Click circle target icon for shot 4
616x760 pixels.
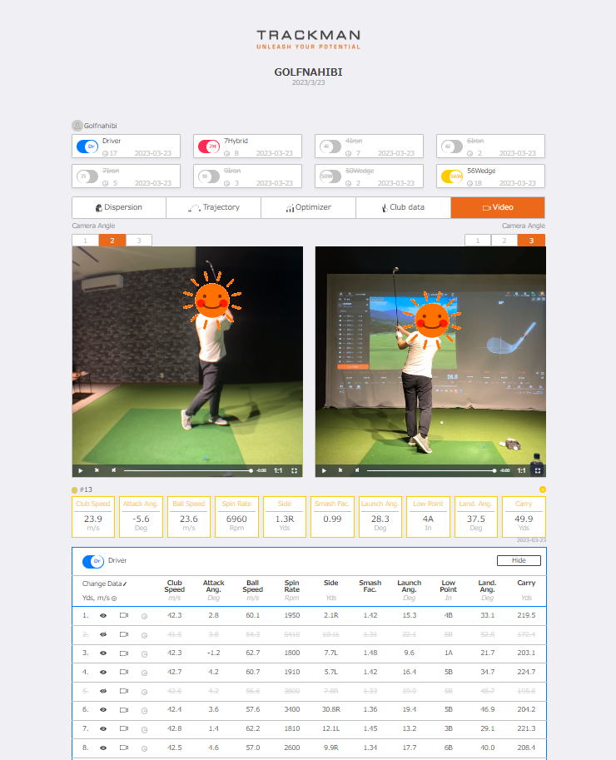[145, 673]
